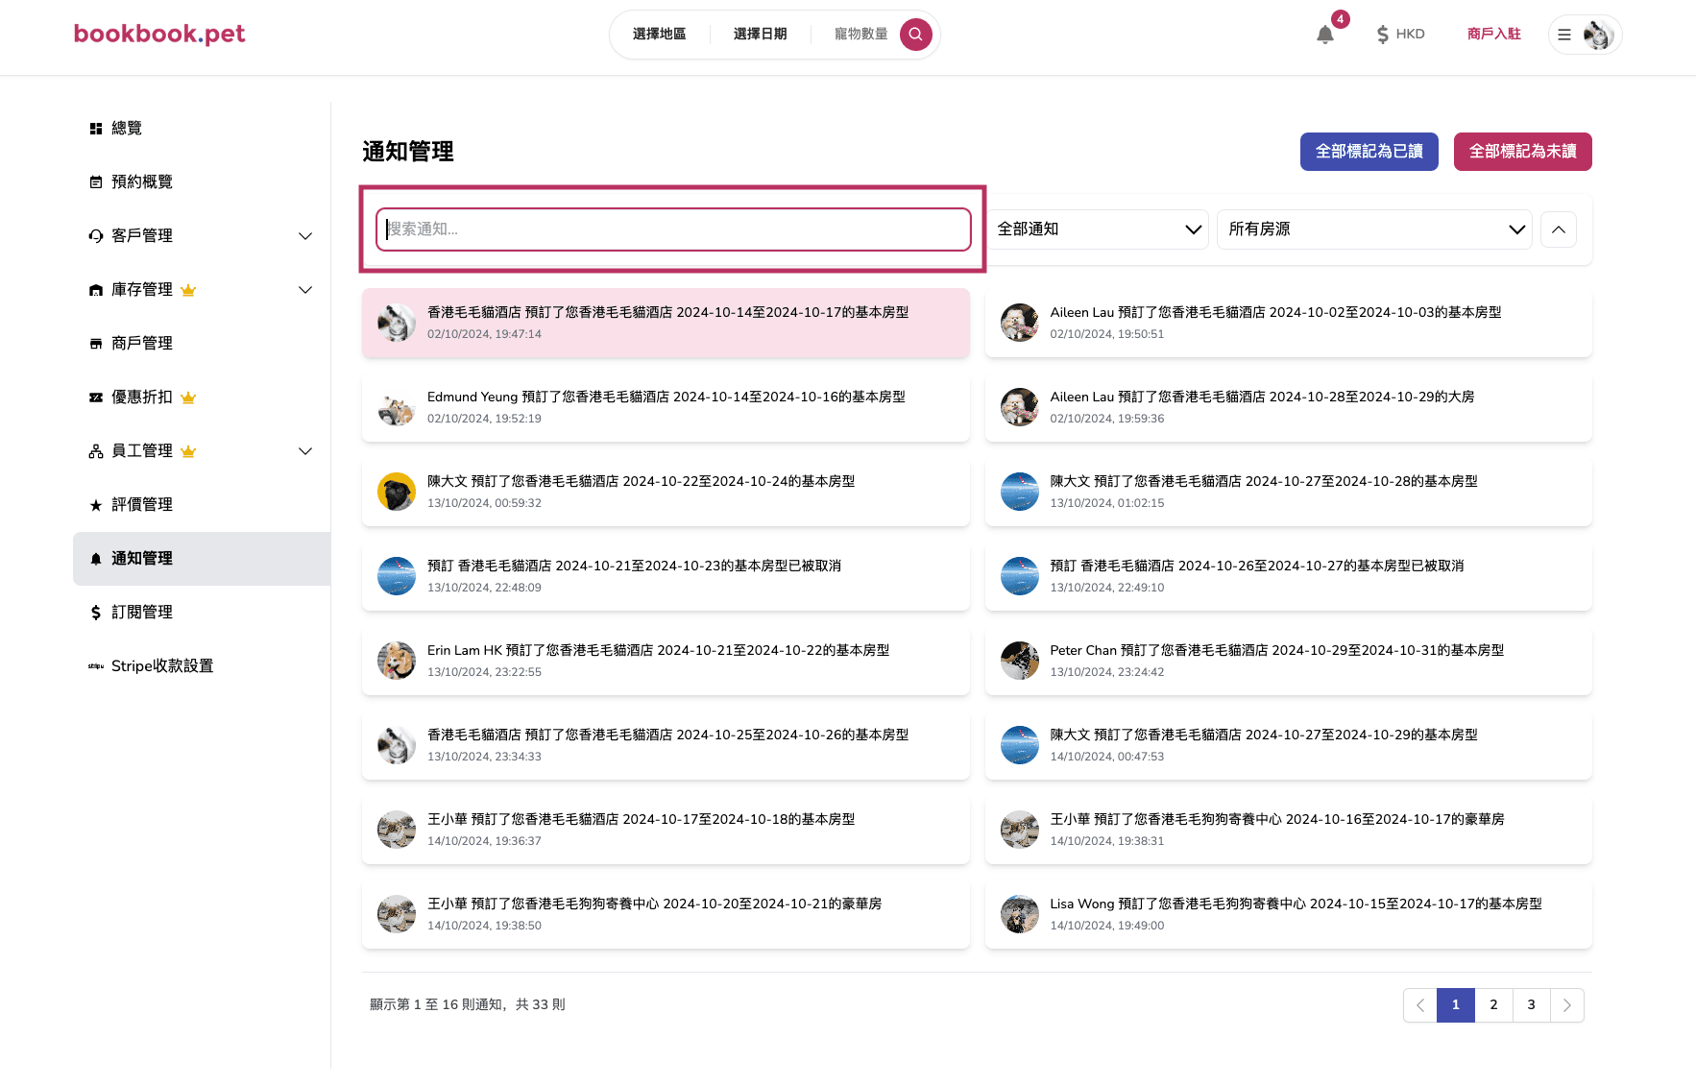Image resolution: width=1696 pixels, height=1085 pixels.
Task: Click avatar of Peter Chan notification
Action: pyautogui.click(x=1020, y=661)
